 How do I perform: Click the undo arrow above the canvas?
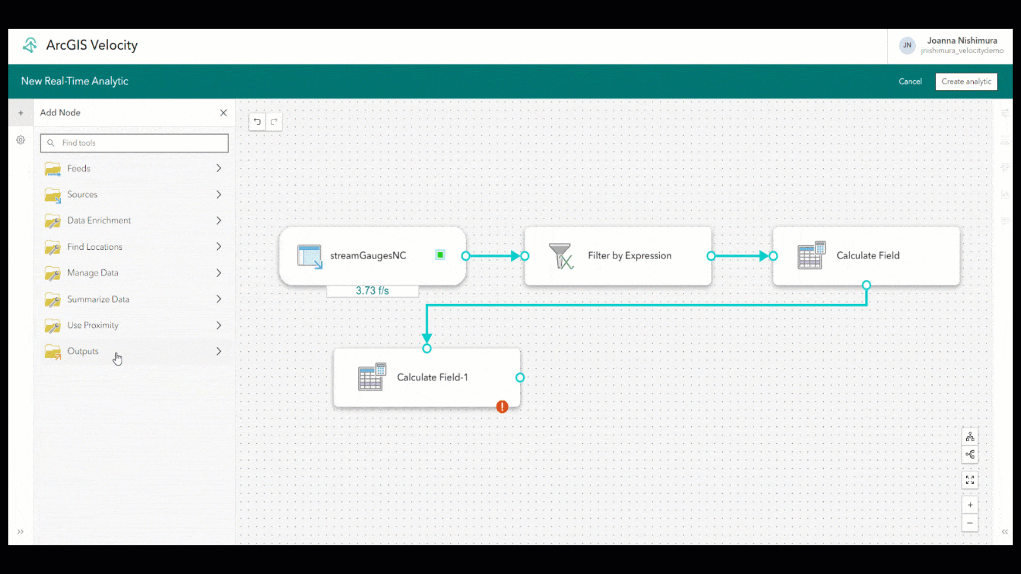coord(257,122)
